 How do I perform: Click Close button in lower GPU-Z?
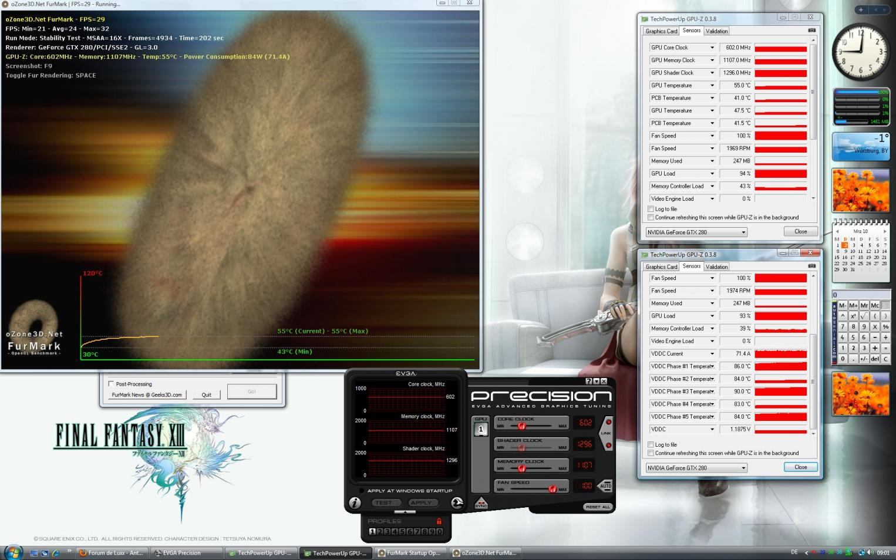tap(800, 467)
